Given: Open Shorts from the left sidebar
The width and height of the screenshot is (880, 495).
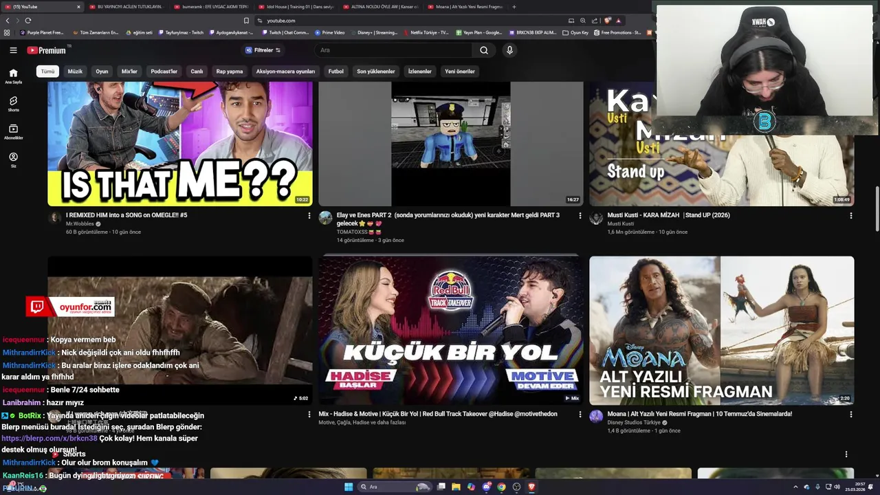Looking at the screenshot, I should [13, 104].
